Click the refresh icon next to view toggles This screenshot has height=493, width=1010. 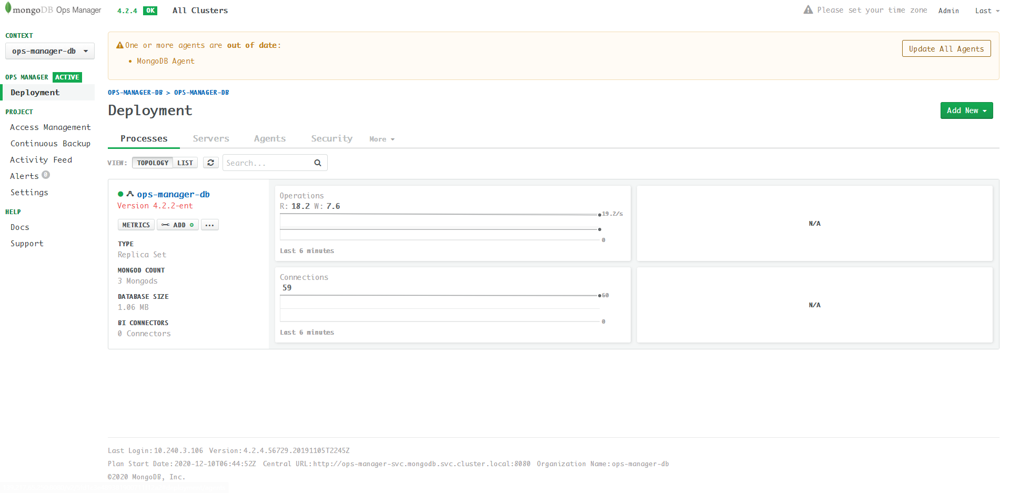click(x=210, y=162)
